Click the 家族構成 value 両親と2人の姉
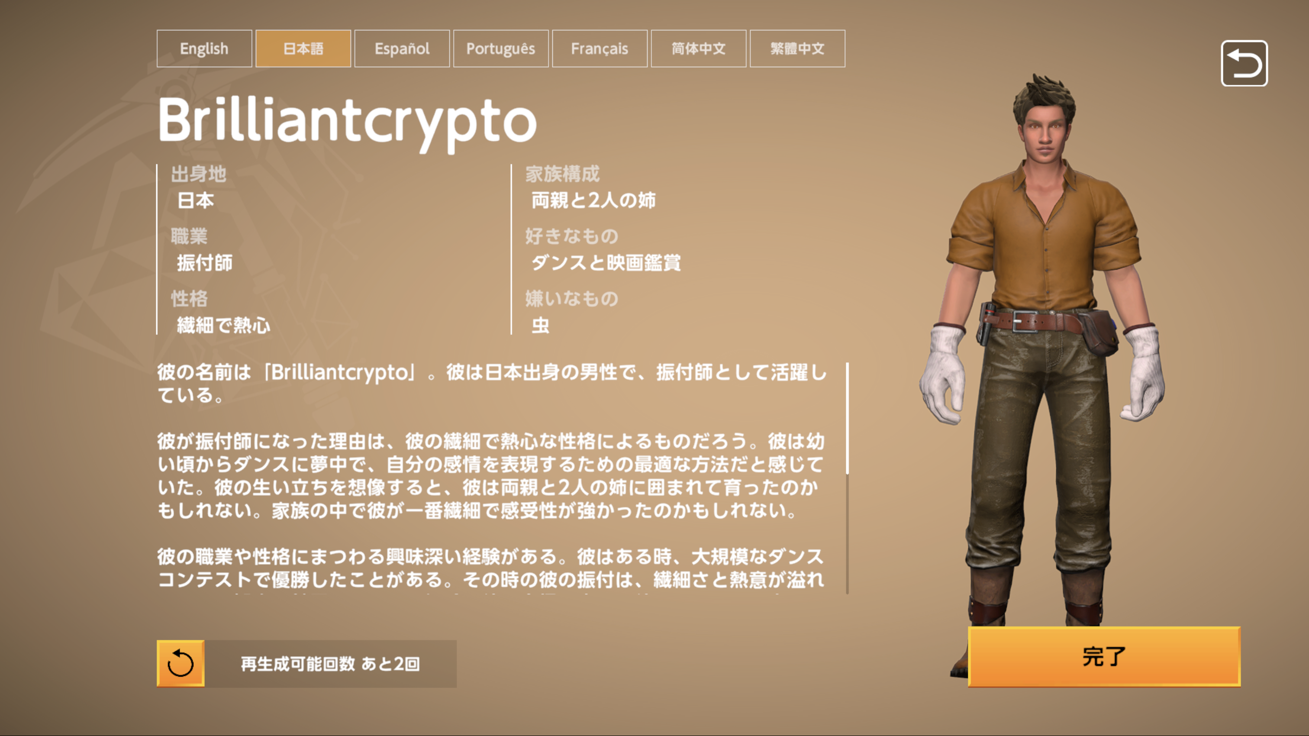1309x736 pixels. click(593, 200)
